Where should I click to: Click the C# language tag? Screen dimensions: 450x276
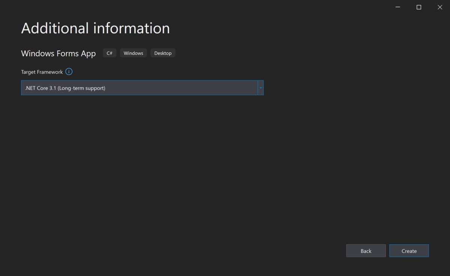pyautogui.click(x=109, y=53)
